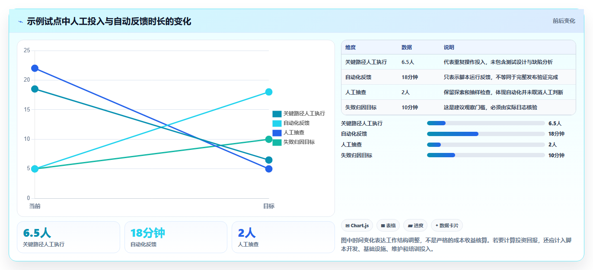
Task: Click the 6.5人 table data cell
Action: pyautogui.click(x=408, y=62)
